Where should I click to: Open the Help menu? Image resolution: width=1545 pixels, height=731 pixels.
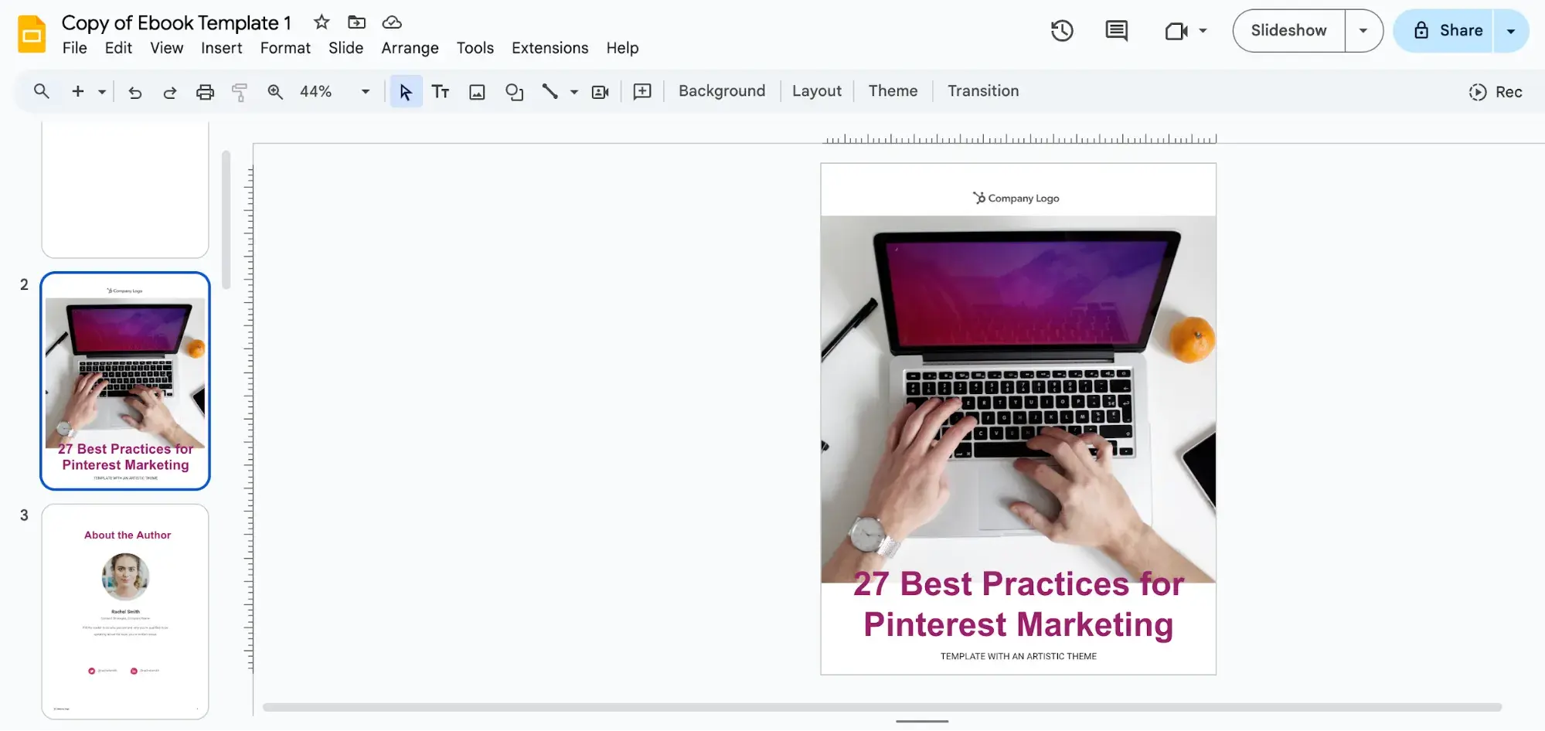point(622,48)
